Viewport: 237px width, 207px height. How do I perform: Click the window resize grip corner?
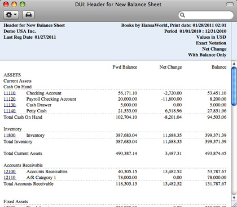(234, 204)
